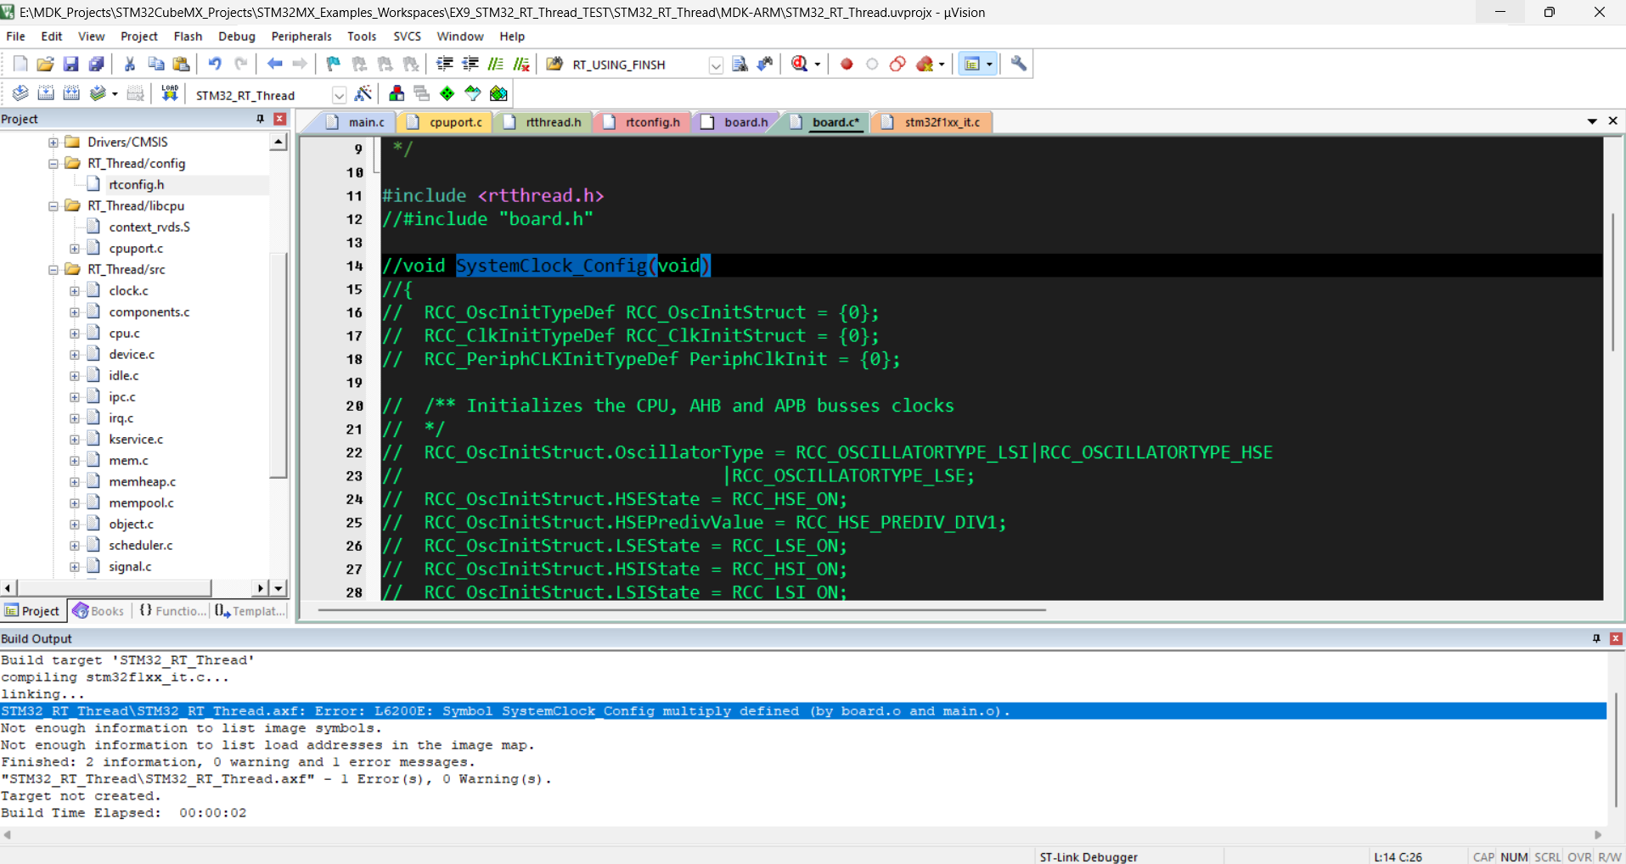Open Options for Target magic wand
The width and height of the screenshot is (1626, 864).
(363, 93)
